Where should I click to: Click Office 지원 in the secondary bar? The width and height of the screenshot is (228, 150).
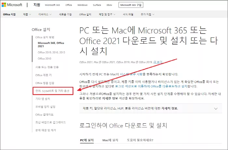click(x=9, y=14)
